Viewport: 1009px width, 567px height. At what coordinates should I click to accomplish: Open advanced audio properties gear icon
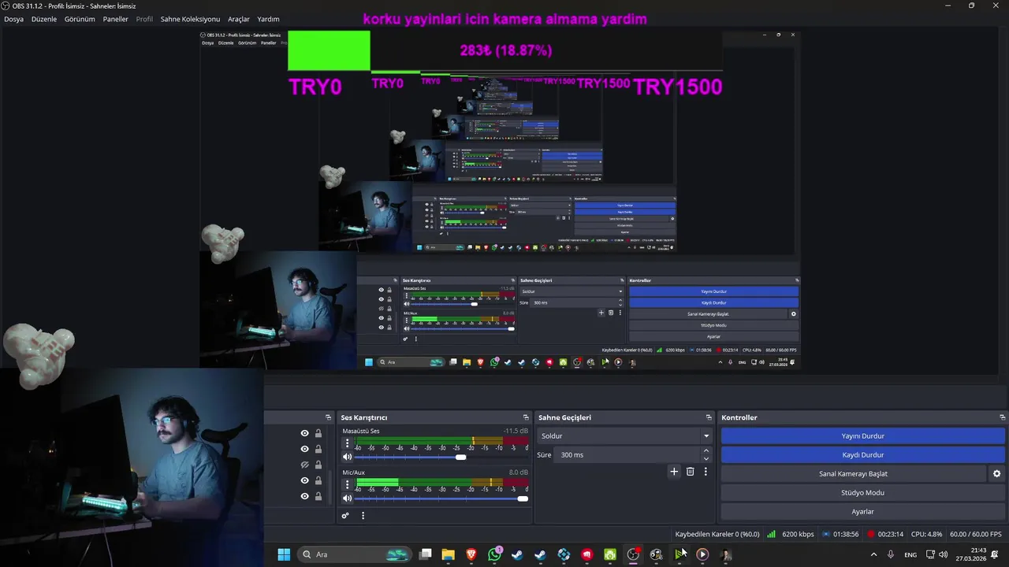tap(345, 516)
